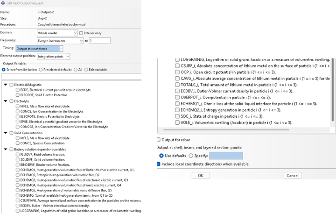The height and width of the screenshot is (214, 336).
Task: Enable ECHEMQ4 ionic current heat generation
Action: (x=18, y=185)
